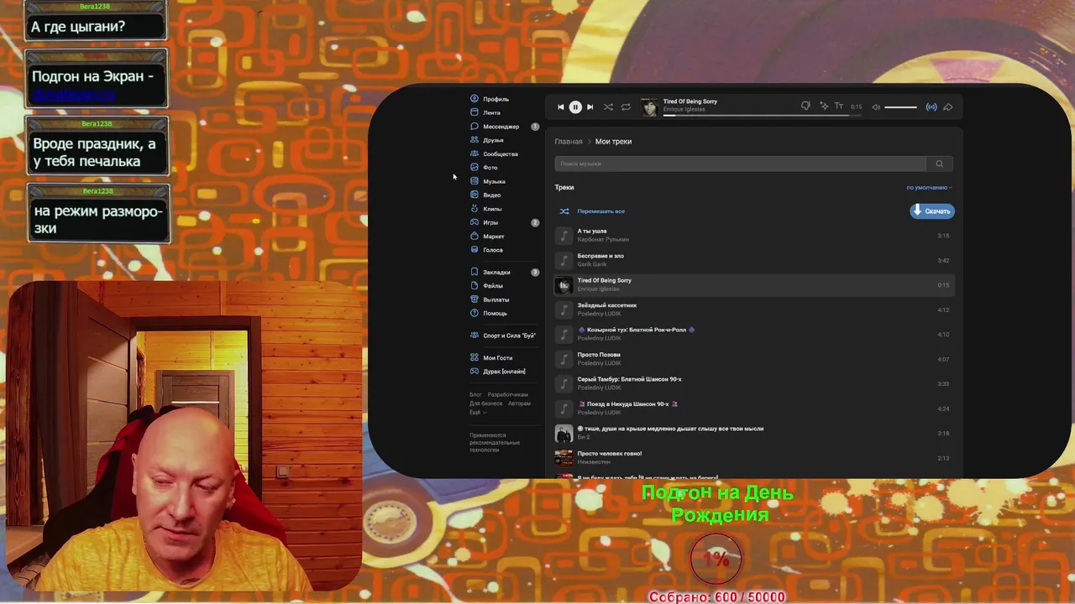The width and height of the screenshot is (1075, 604).
Task: Play the track Просто Позови
Action: point(754,359)
